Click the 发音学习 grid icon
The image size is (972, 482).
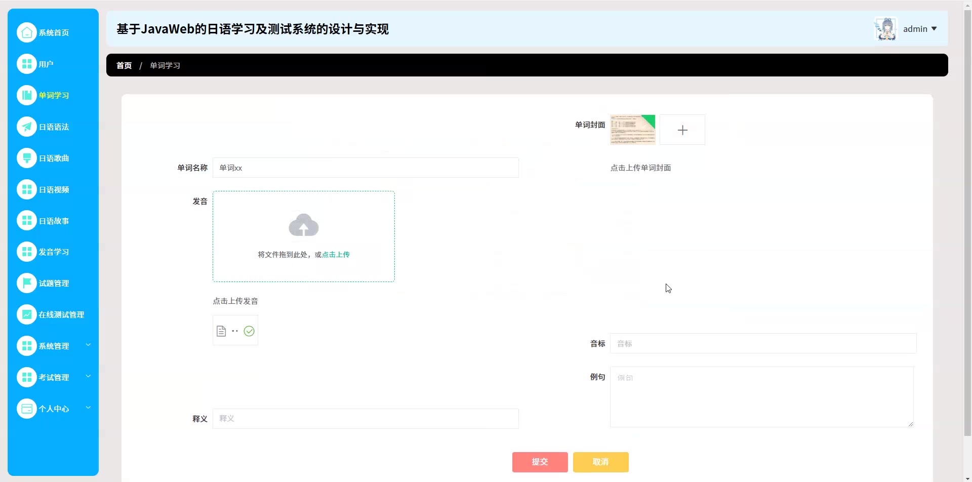(x=27, y=252)
